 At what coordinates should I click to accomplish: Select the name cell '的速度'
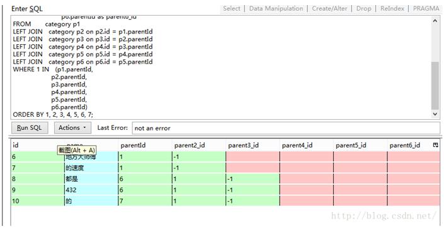tap(91, 168)
